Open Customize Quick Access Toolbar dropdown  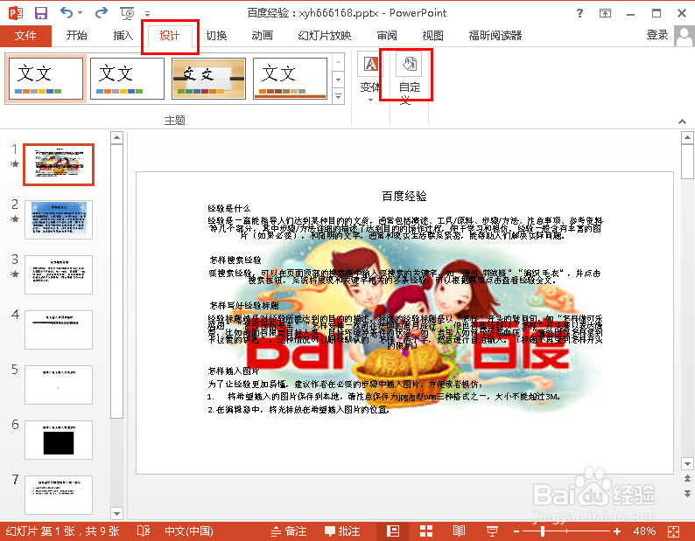(148, 14)
